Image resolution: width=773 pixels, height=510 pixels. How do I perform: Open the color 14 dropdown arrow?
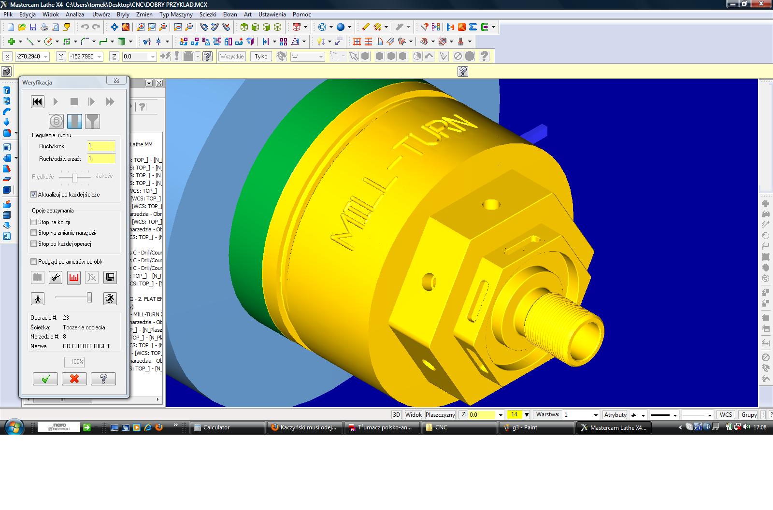pyautogui.click(x=527, y=415)
